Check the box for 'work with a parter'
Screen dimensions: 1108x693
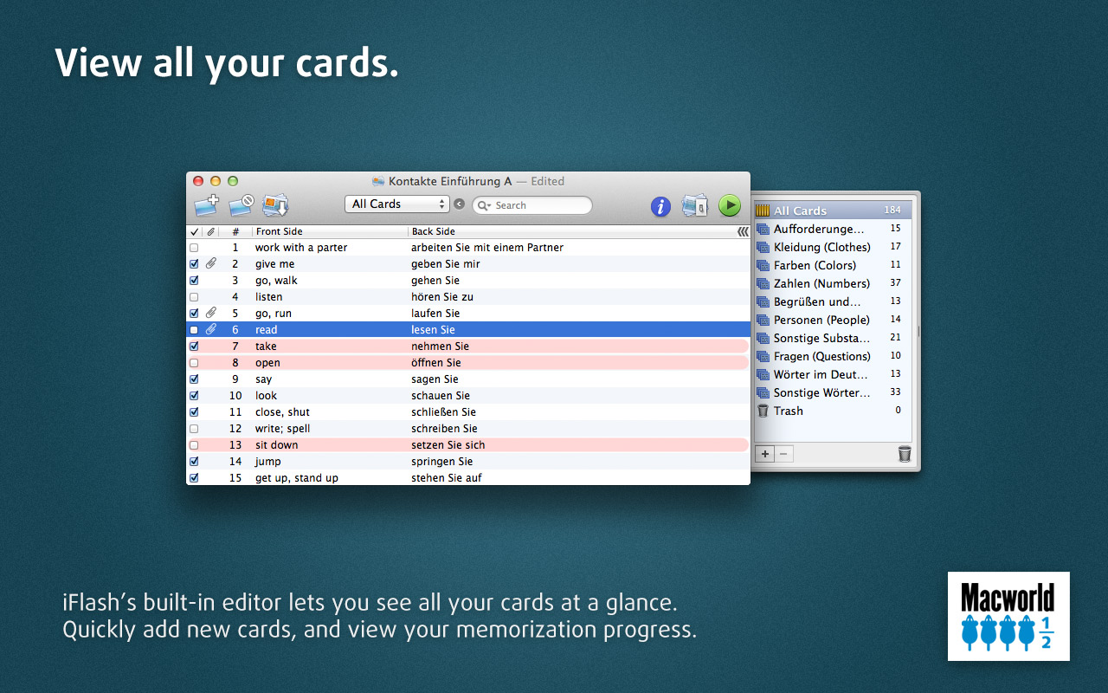click(x=194, y=248)
